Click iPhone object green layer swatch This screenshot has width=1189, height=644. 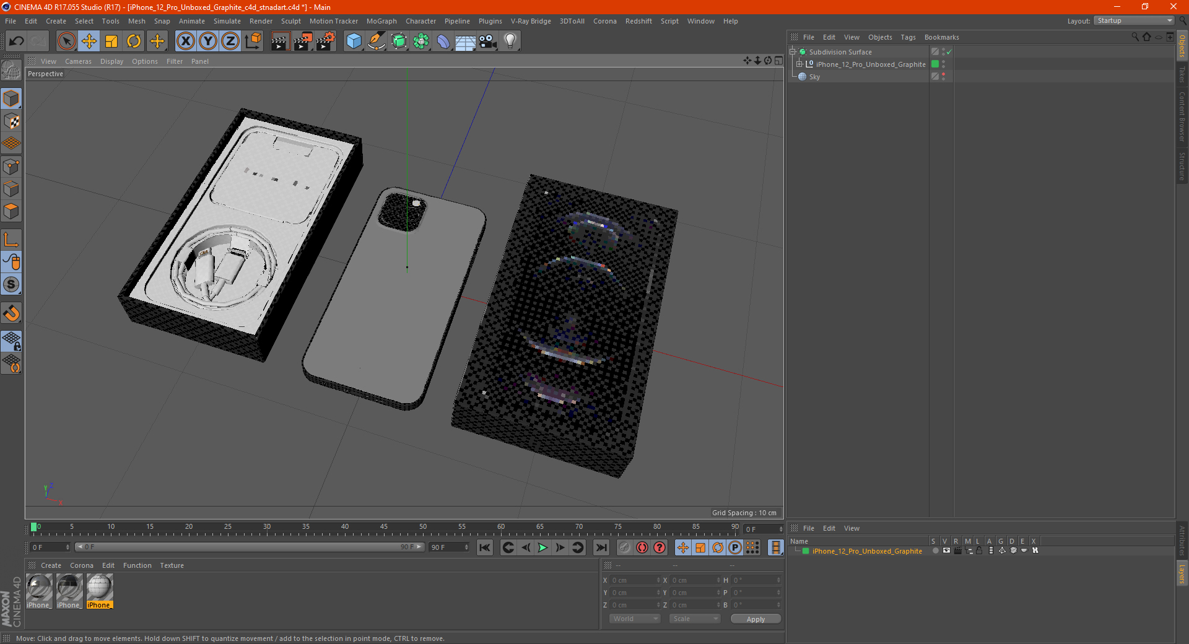coord(935,64)
